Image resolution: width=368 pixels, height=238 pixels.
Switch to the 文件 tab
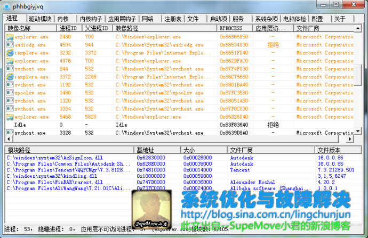coord(193,19)
